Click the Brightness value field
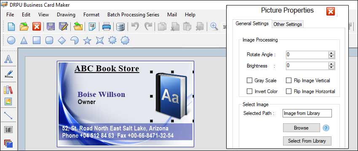Screen dimensions: 358x151 [x=307, y=66]
